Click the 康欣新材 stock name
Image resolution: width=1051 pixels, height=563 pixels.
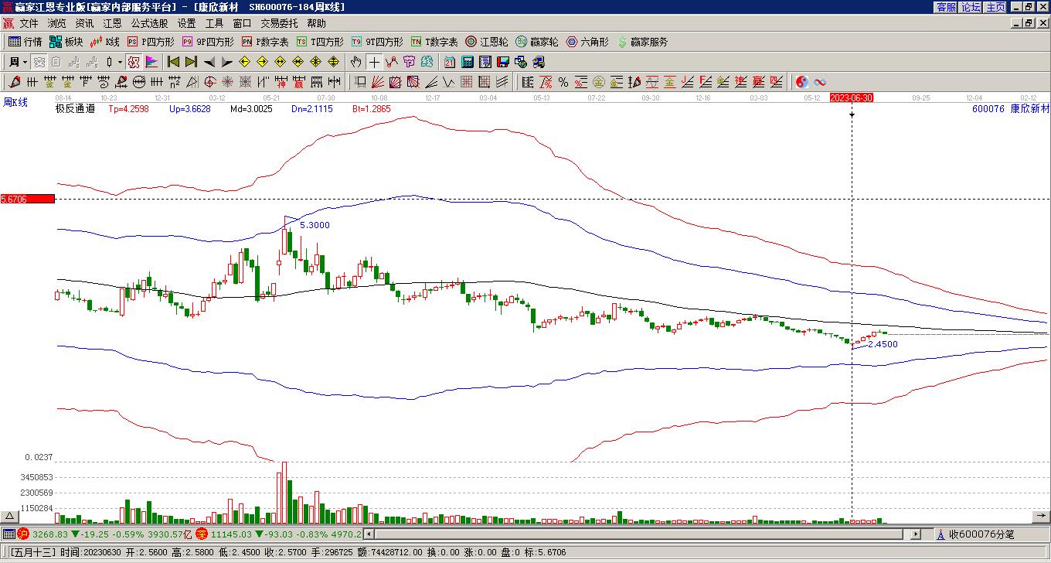[x=1030, y=109]
